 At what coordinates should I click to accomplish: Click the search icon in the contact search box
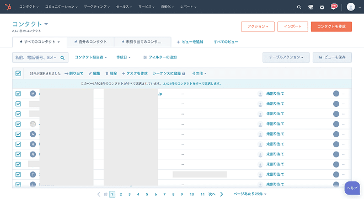62,58
